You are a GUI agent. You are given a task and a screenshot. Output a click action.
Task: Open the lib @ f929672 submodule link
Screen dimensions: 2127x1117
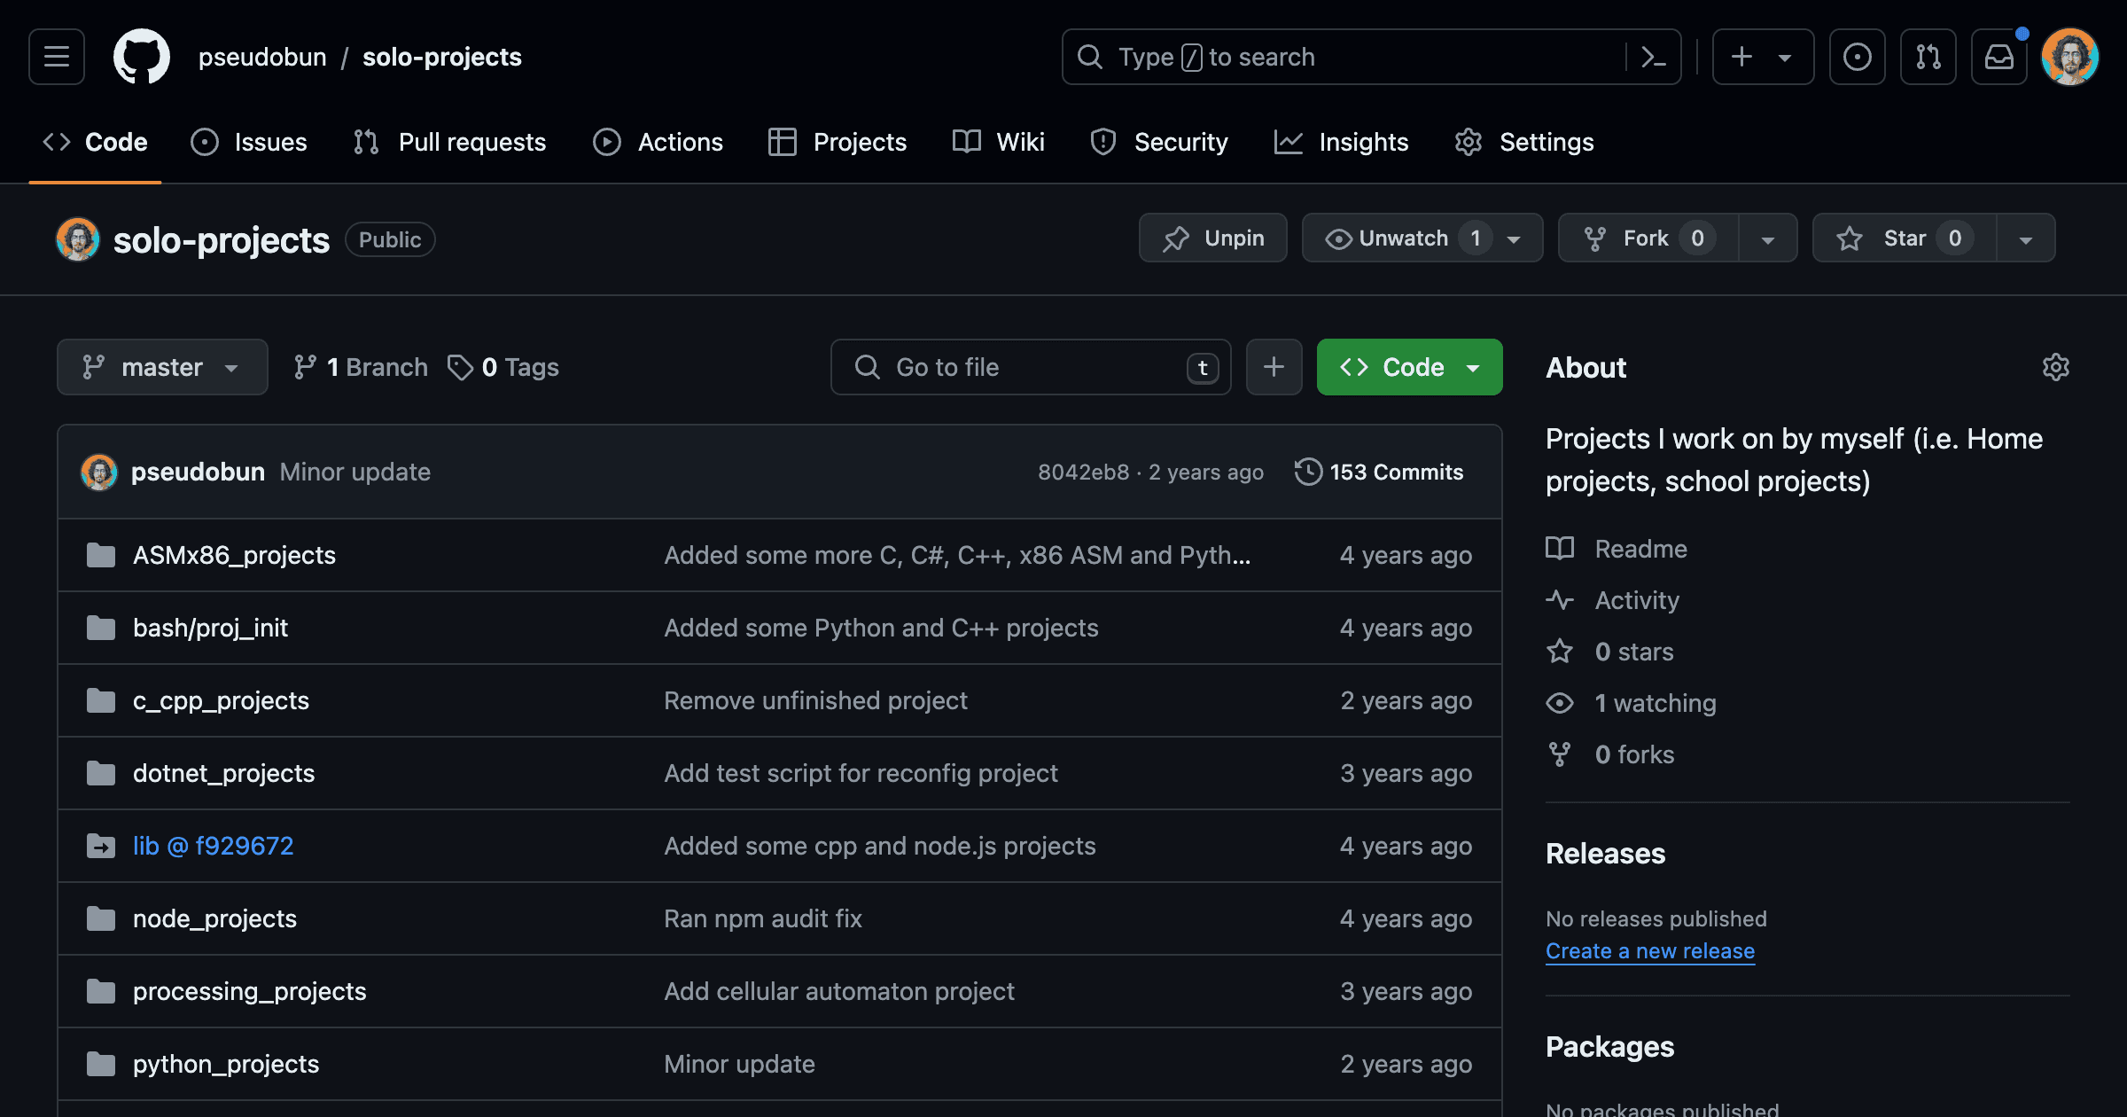pos(213,846)
